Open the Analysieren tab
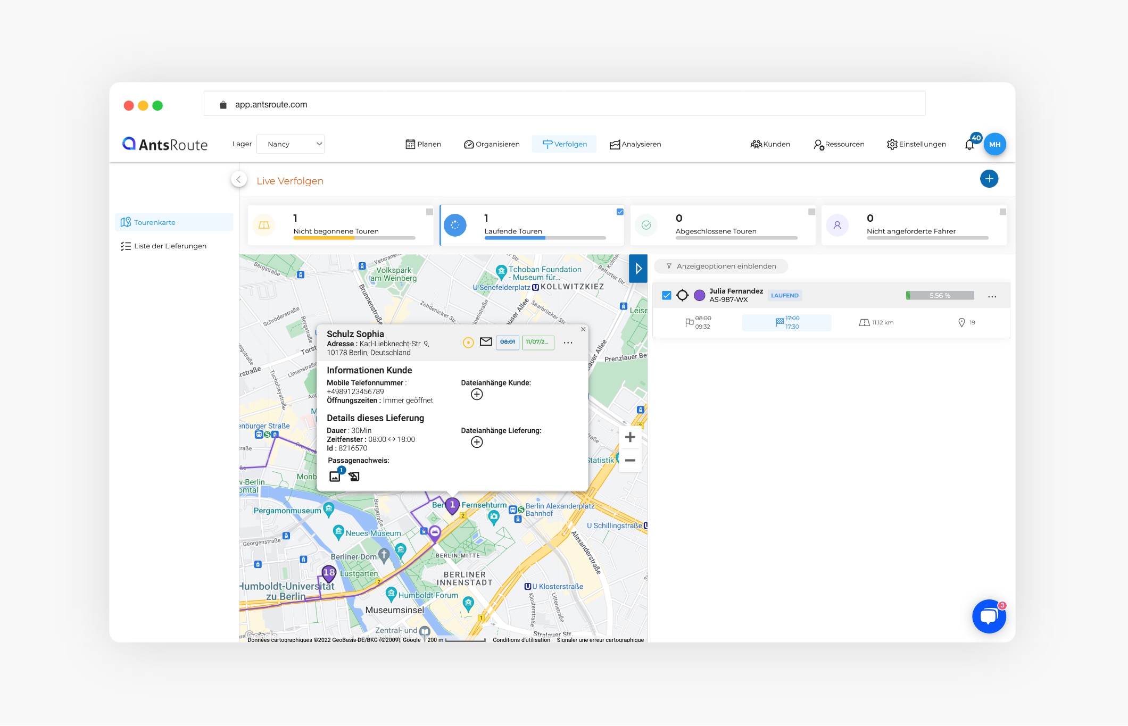Screen dimensions: 1128x726 click(635, 144)
